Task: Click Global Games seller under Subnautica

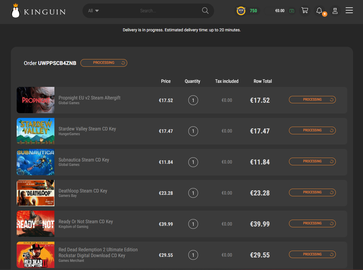Action: (x=69, y=165)
